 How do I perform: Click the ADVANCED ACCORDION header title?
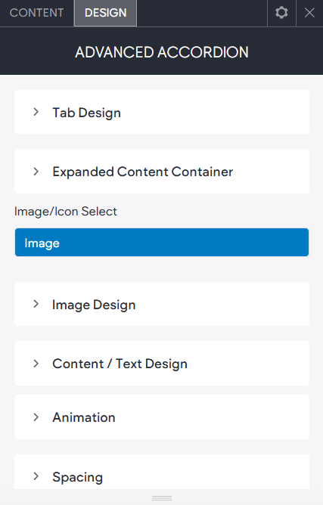point(162,52)
